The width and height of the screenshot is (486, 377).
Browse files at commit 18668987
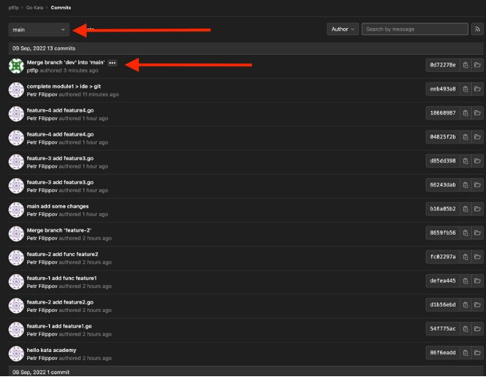point(477,113)
